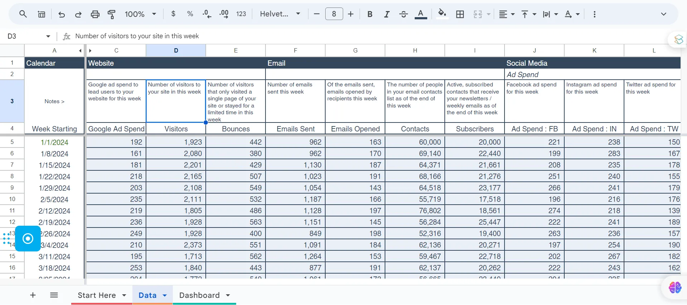Expand the merge cells dropdown arrow
Screen dimensions: 687x305
(x=488, y=14)
